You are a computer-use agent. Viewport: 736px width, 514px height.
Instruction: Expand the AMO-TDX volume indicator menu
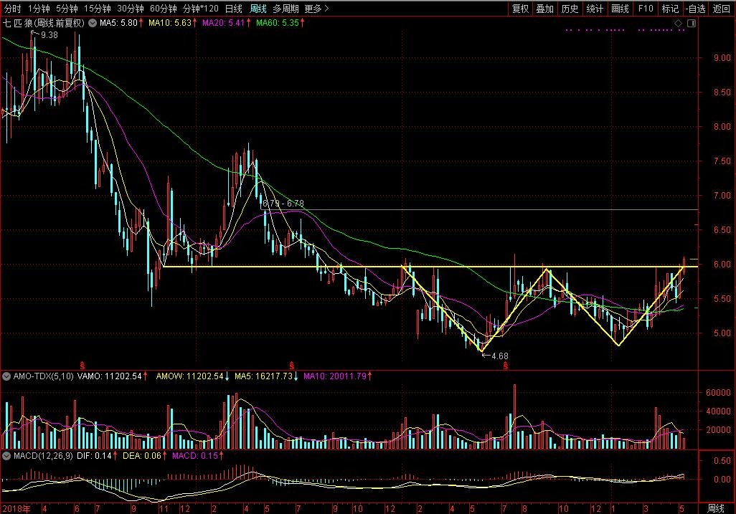[6, 376]
